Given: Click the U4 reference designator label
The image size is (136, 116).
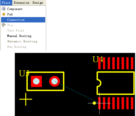Looking at the screenshot, I should 98,59.
